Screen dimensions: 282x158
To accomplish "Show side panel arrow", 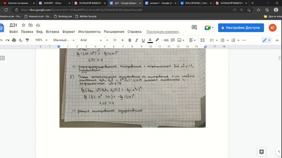I will point(279,151).
